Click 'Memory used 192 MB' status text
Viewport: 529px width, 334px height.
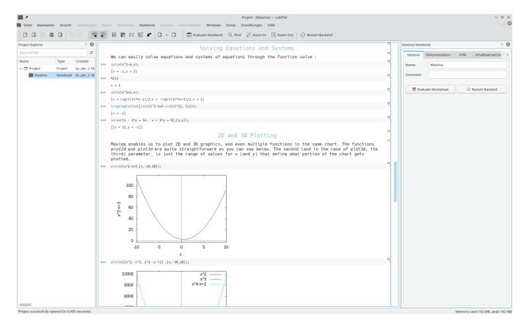[x=472, y=311]
